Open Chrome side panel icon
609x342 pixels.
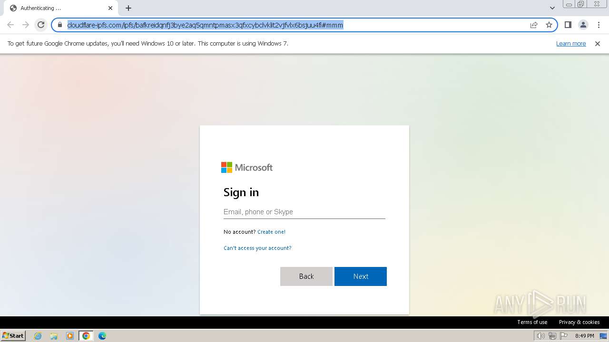pyautogui.click(x=568, y=25)
